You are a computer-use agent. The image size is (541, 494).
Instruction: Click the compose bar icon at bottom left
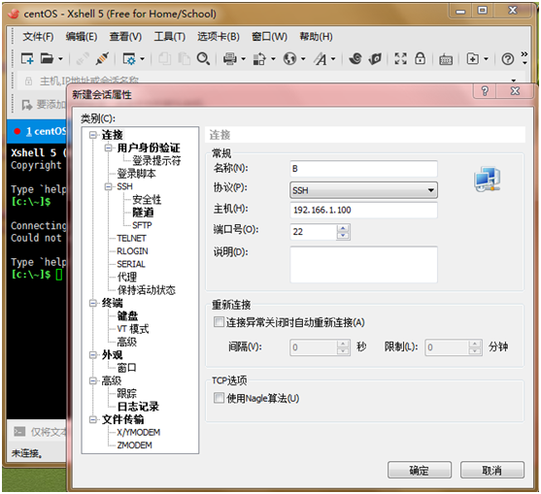click(19, 431)
